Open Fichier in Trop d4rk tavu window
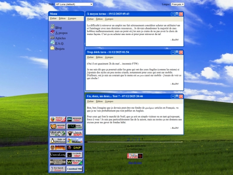Viewport: 233px width, 175px height. tap(91, 57)
